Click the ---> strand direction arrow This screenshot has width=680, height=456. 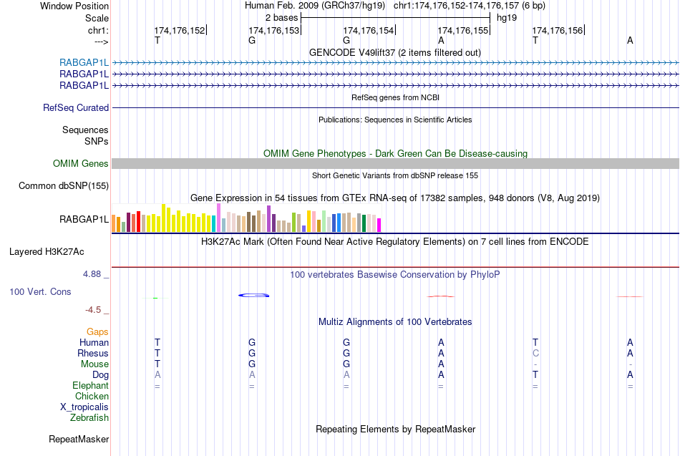click(x=101, y=42)
